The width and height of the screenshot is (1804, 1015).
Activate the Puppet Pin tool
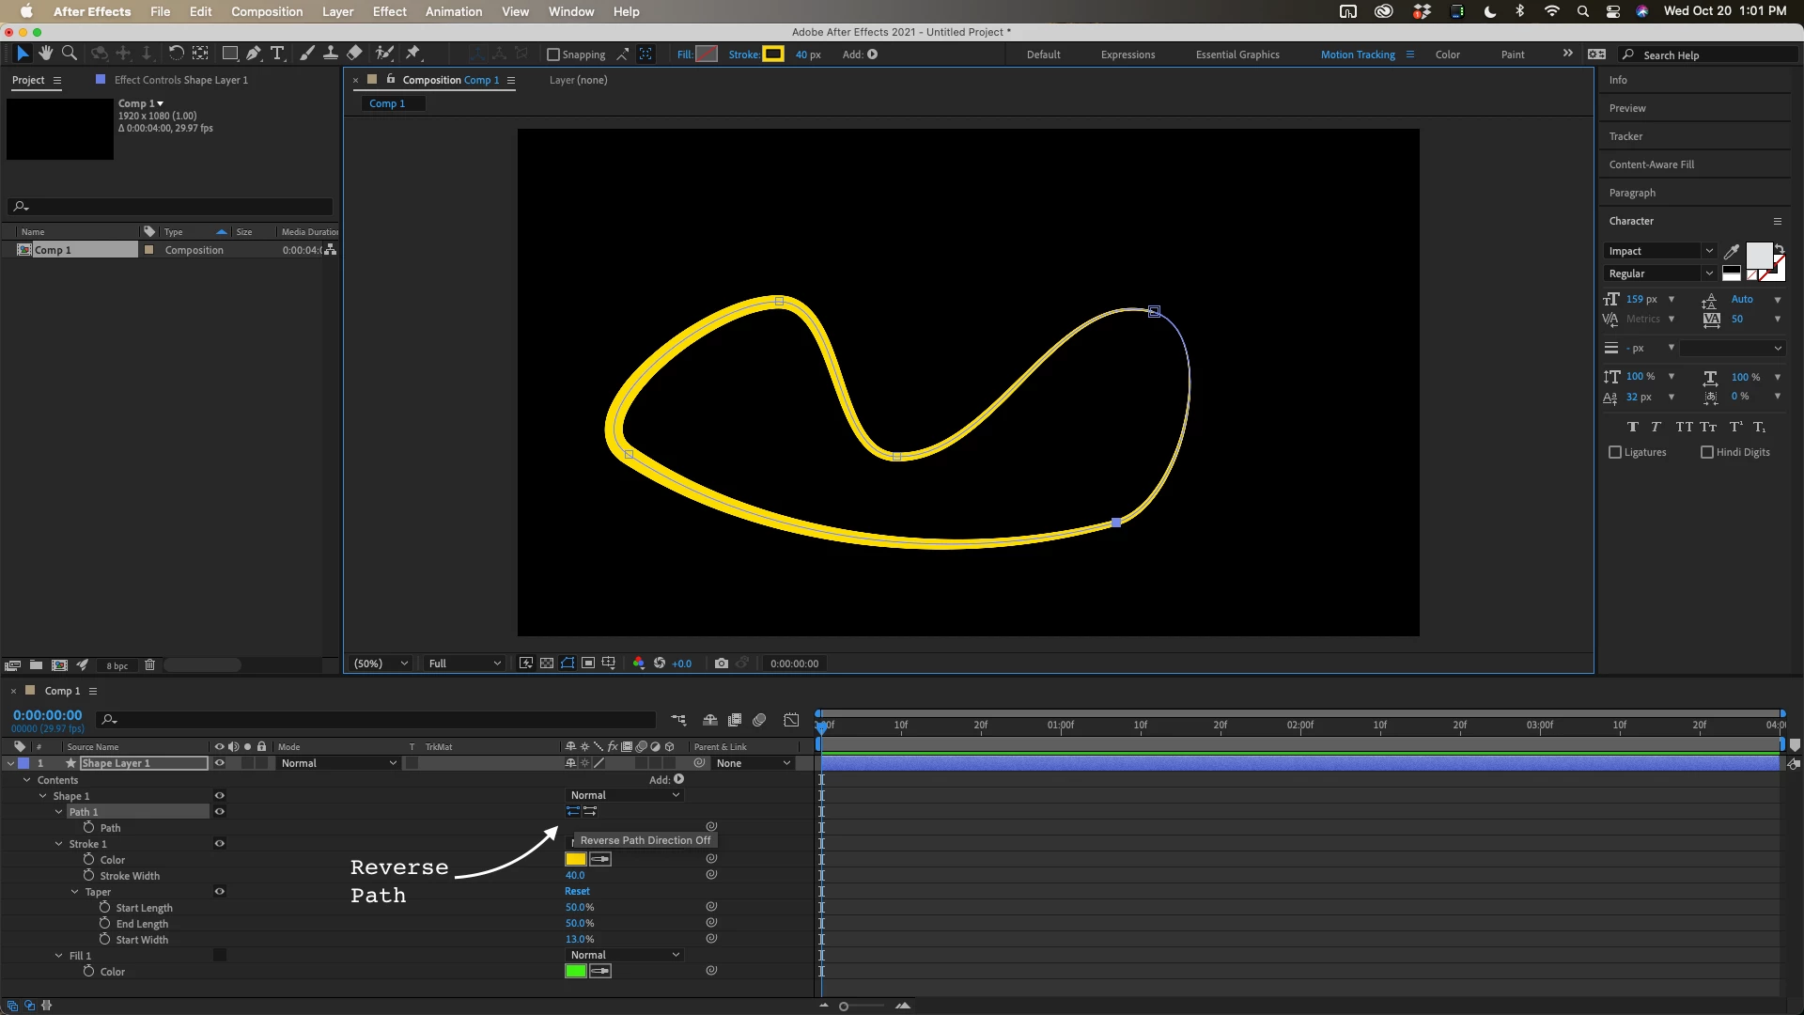412,54
